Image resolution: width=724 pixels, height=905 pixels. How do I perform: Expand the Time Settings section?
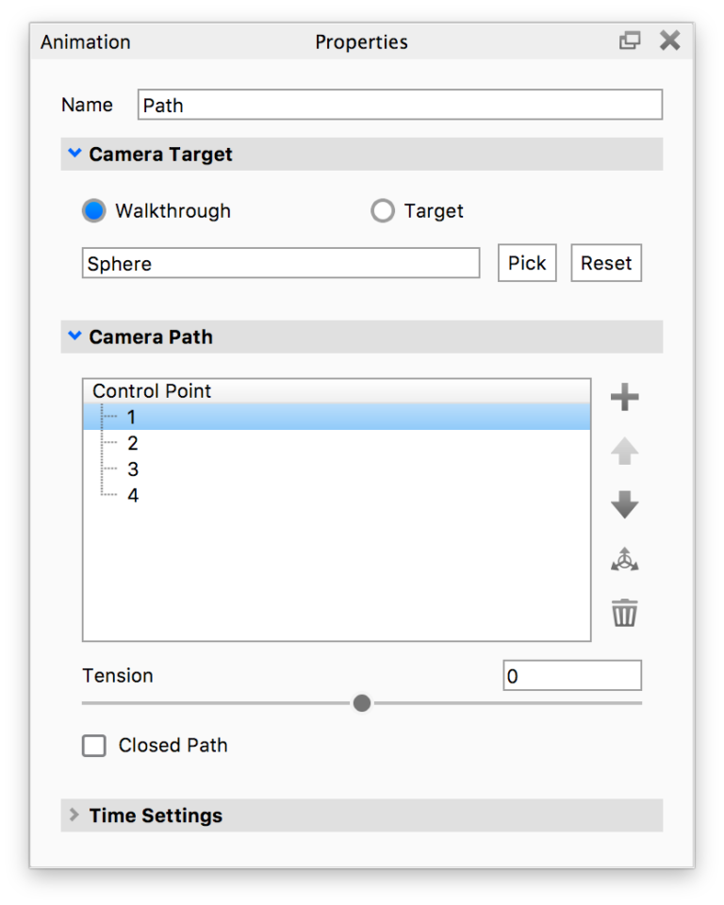pos(74,814)
